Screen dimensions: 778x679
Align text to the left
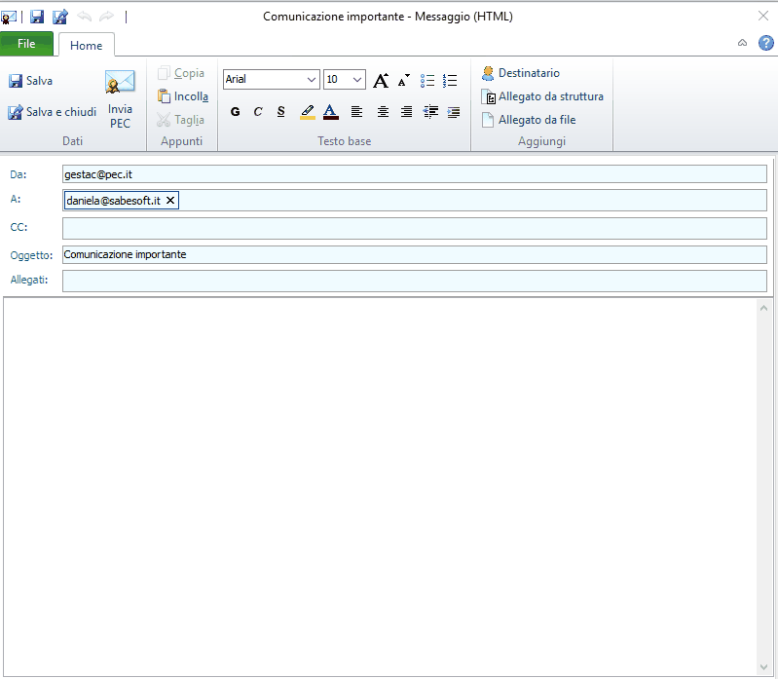click(356, 112)
